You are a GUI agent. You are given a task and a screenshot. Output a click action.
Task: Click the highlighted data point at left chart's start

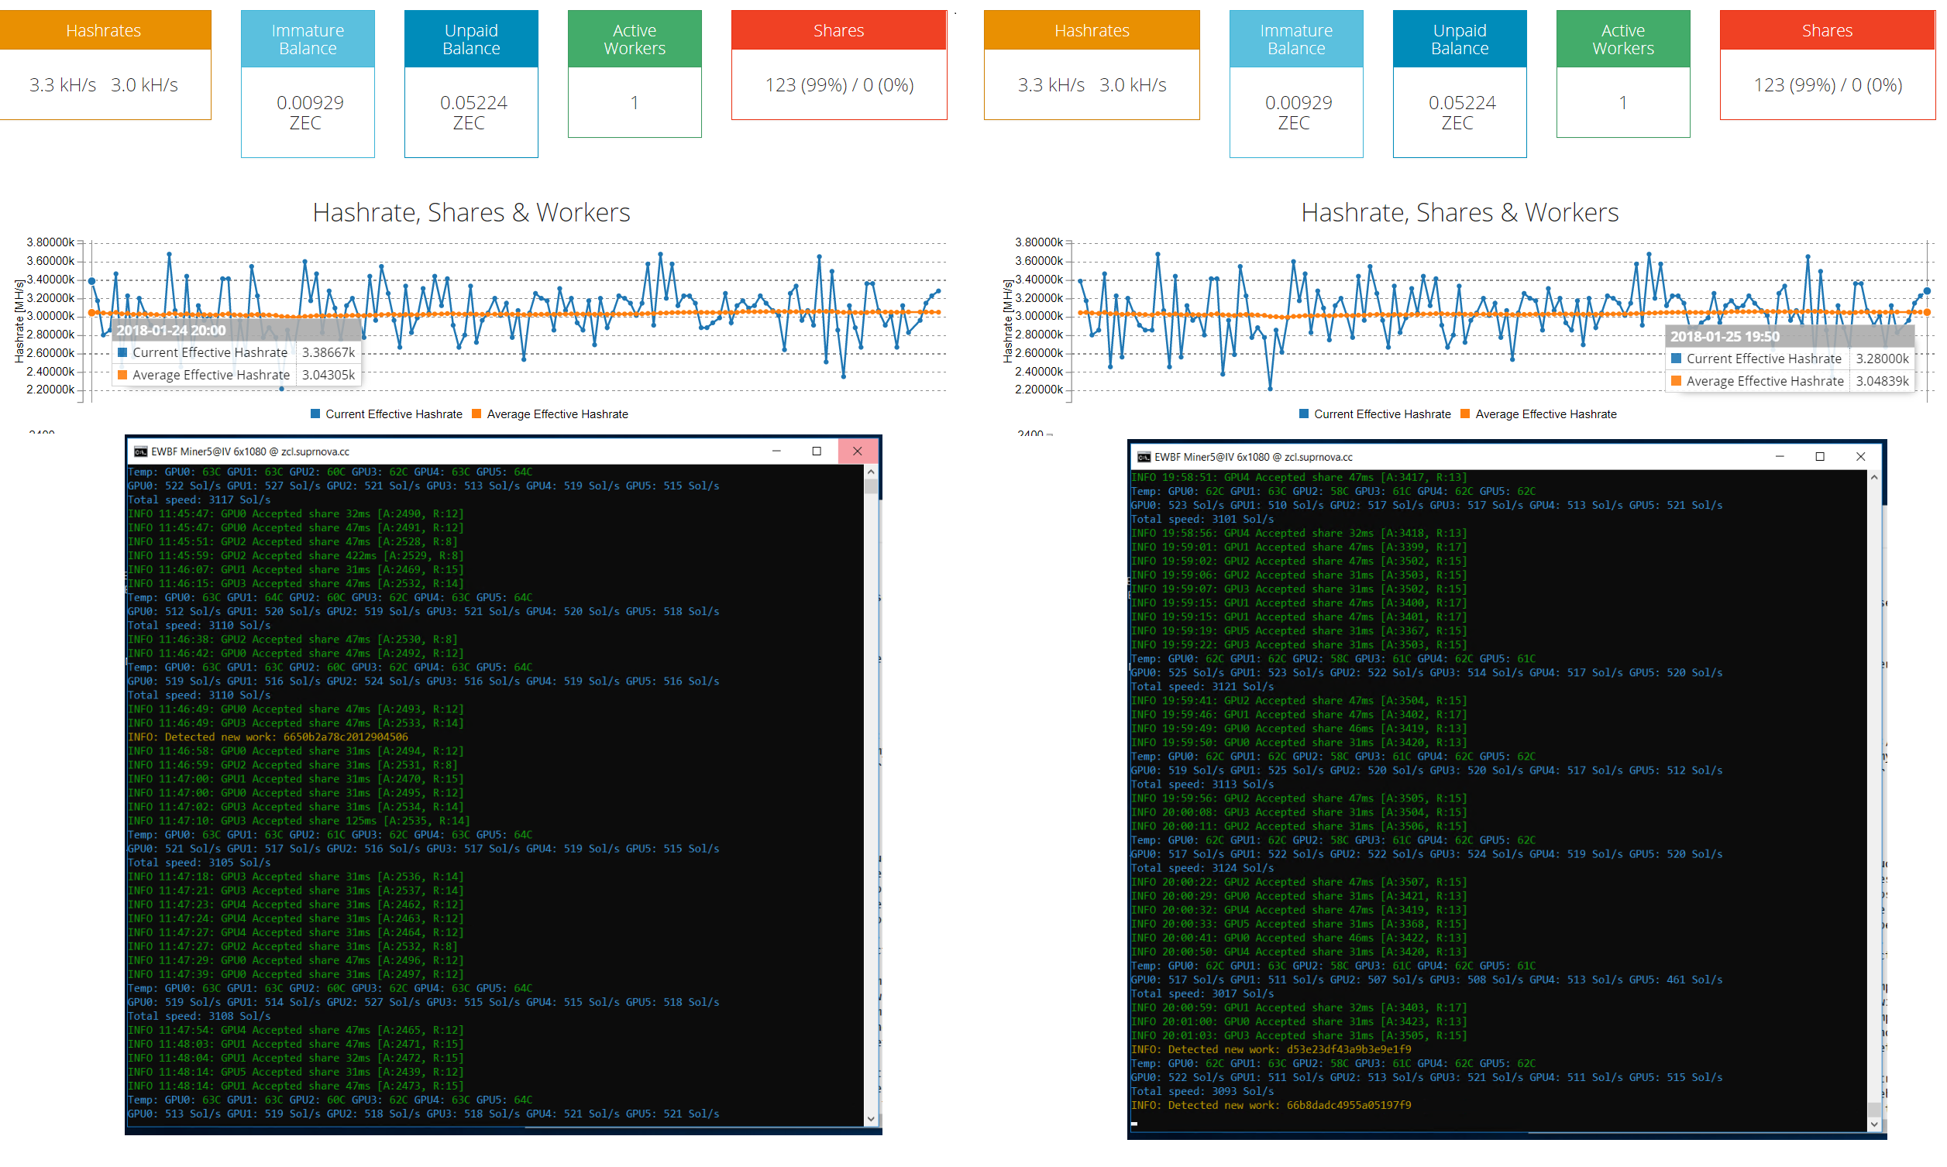92,281
